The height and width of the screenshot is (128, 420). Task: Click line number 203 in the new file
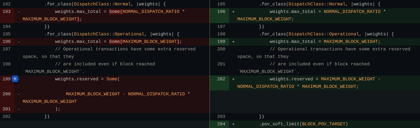(x=221, y=117)
